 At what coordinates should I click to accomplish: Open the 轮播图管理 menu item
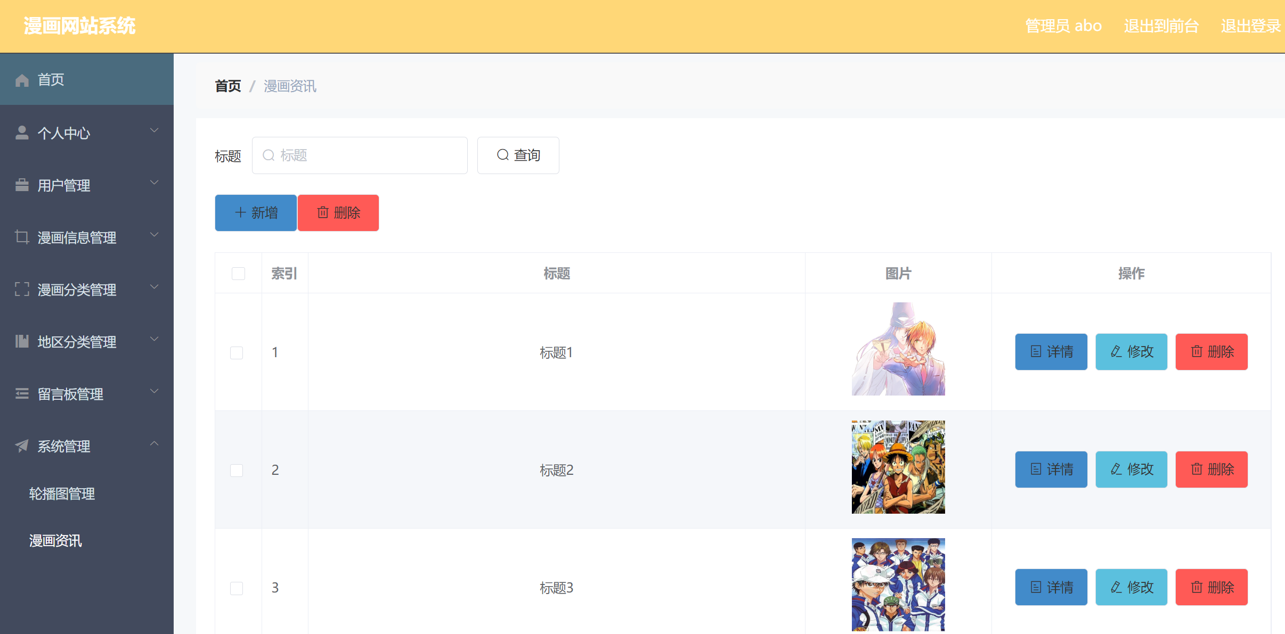click(62, 493)
